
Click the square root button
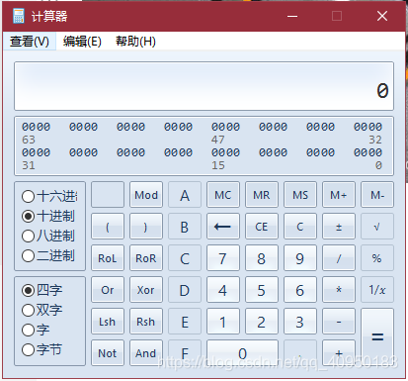click(x=377, y=227)
